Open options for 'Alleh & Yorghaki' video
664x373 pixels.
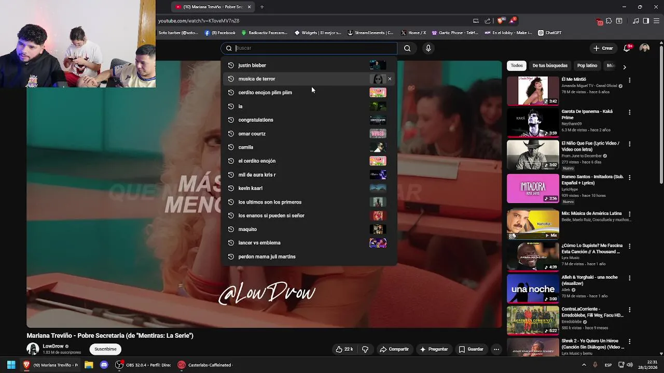click(x=629, y=278)
